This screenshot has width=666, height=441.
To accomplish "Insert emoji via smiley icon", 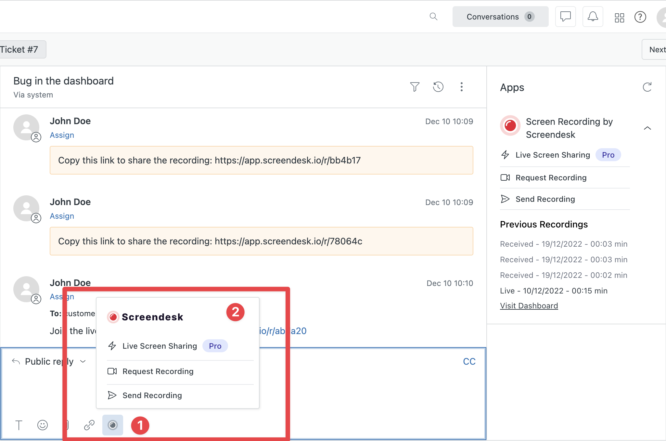I will (43, 425).
